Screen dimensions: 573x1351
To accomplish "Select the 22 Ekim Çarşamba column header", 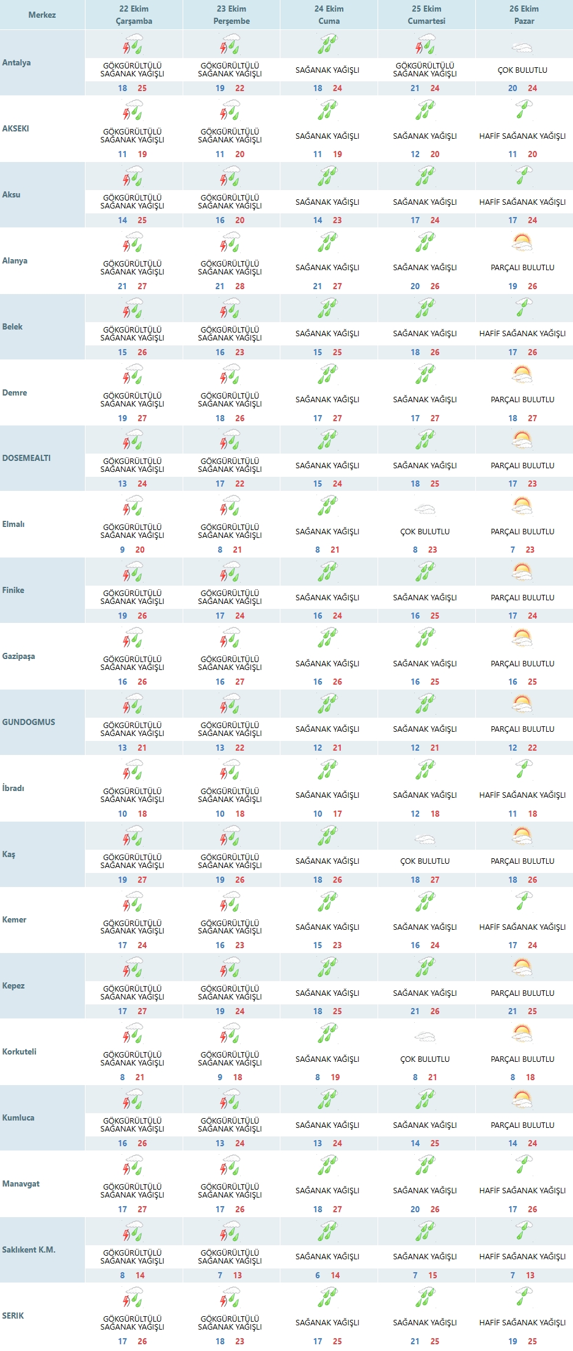I will coord(134,15).
